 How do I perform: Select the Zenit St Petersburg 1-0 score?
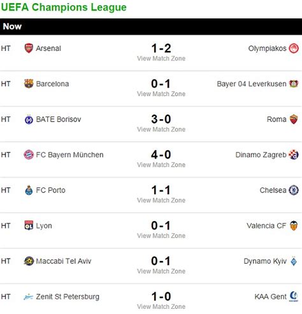(161, 296)
